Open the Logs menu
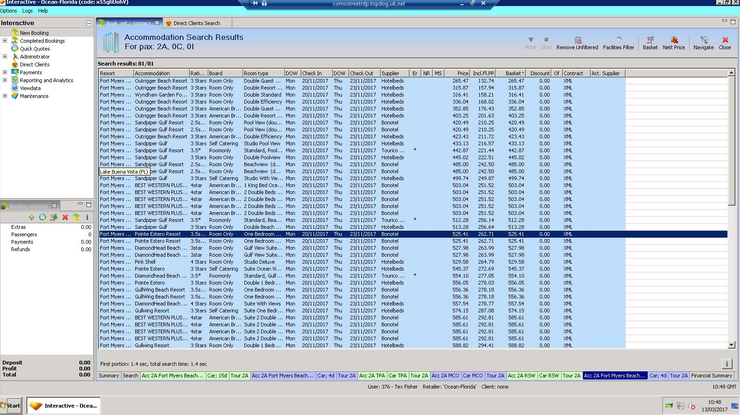 27,11
